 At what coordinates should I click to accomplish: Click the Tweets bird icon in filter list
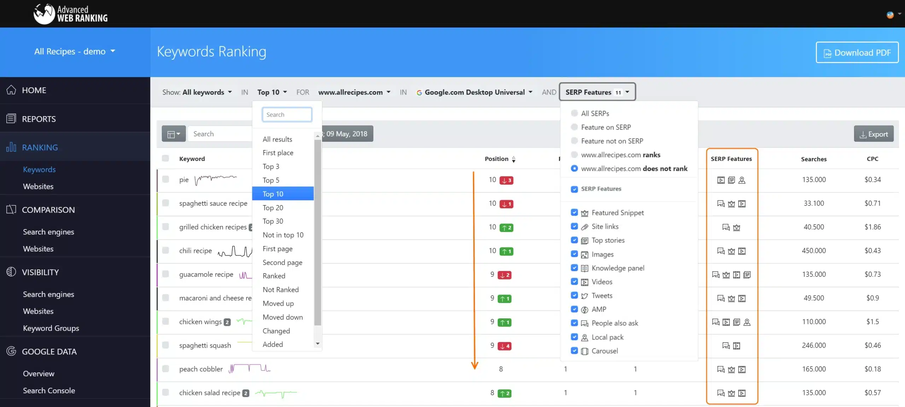(x=585, y=296)
